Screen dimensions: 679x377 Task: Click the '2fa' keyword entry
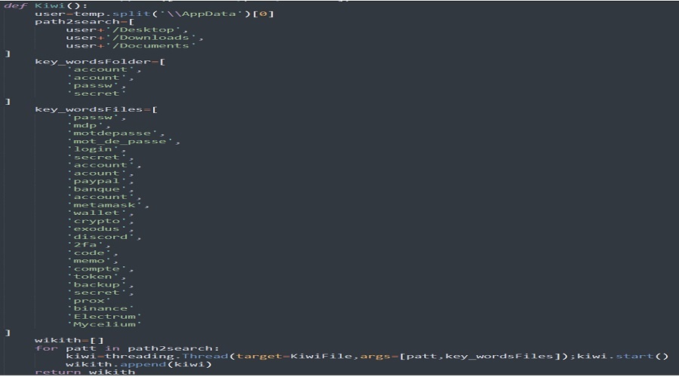tap(84, 245)
